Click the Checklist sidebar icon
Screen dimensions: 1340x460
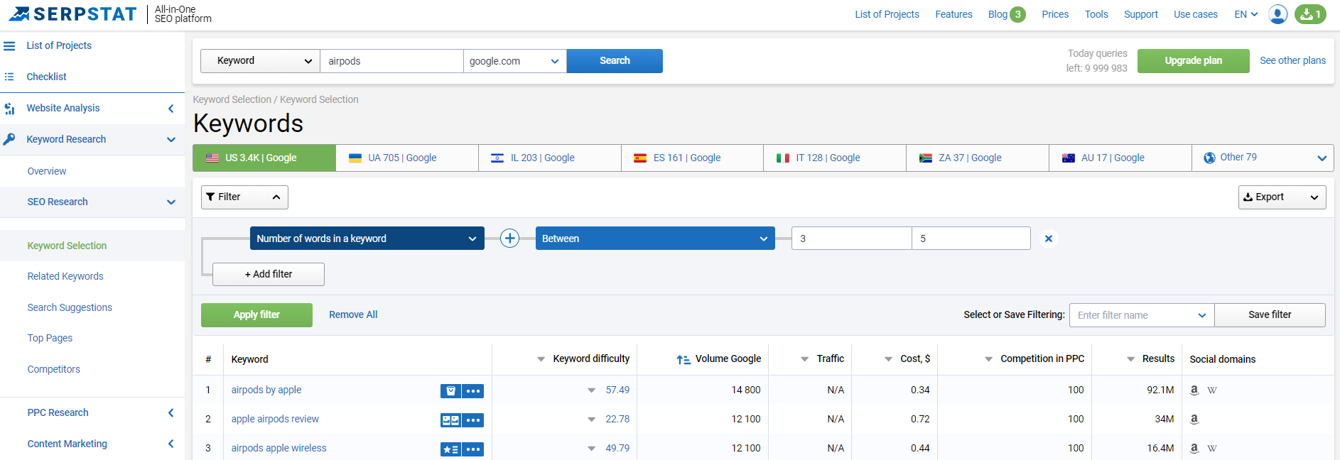pyautogui.click(x=9, y=77)
